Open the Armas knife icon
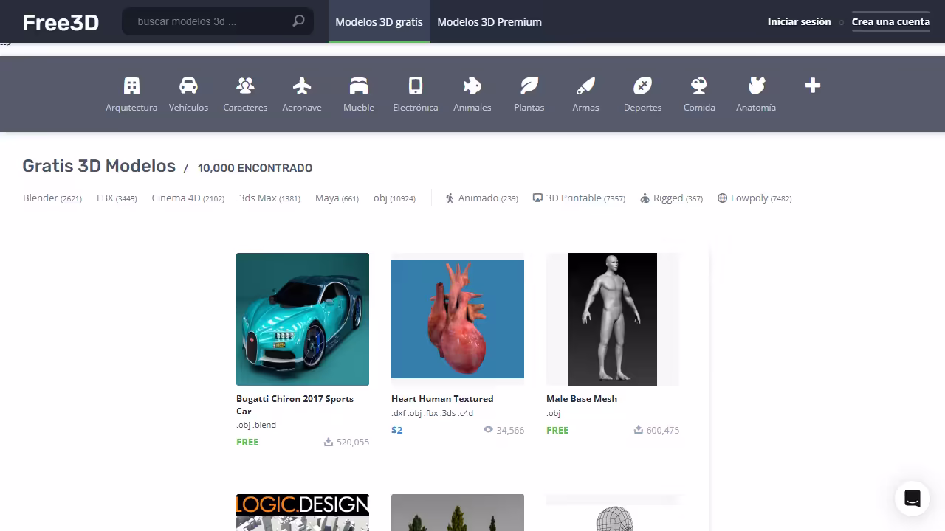Viewport: 945px width, 531px height. tap(585, 86)
